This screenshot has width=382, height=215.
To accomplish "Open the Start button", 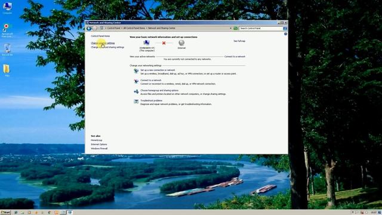I will [5, 213].
